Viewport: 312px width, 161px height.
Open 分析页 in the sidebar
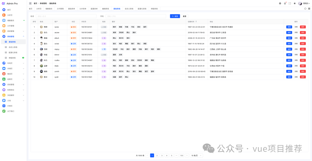click(x=10, y=15)
